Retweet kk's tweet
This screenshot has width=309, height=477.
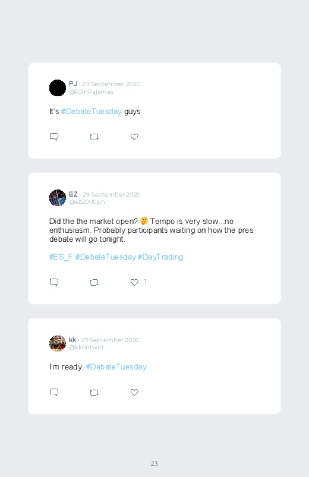(x=94, y=393)
